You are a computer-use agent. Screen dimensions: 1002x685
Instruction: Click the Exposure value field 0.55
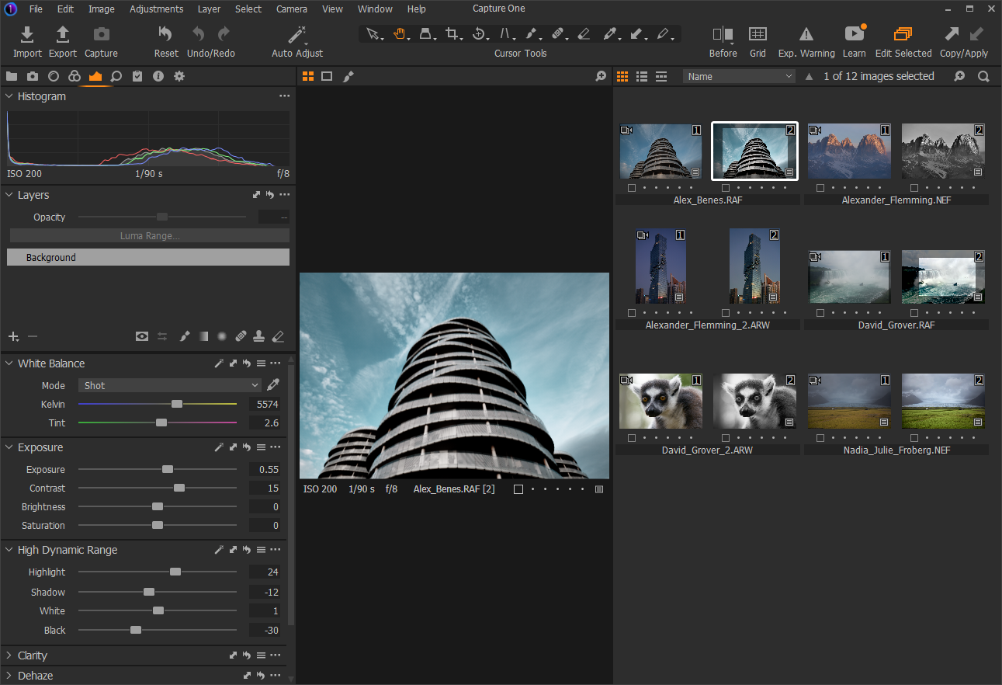click(x=265, y=469)
